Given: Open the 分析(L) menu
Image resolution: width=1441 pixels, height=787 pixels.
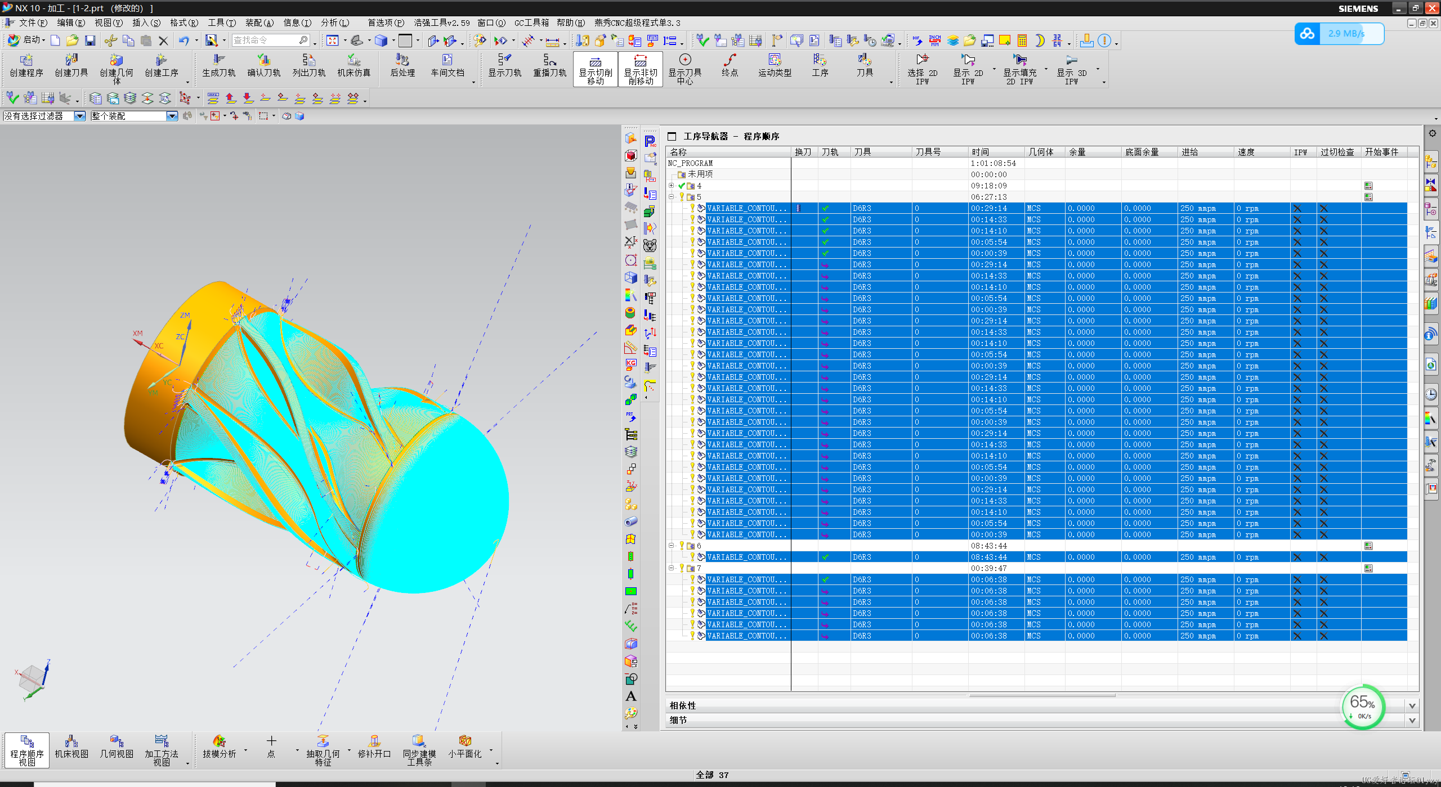Looking at the screenshot, I should pos(335,23).
